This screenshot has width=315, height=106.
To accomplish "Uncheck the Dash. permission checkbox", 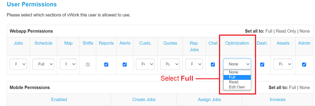I will pyautogui.click(x=262, y=64).
